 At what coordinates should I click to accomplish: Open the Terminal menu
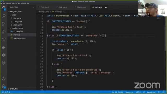tap(23, 4)
